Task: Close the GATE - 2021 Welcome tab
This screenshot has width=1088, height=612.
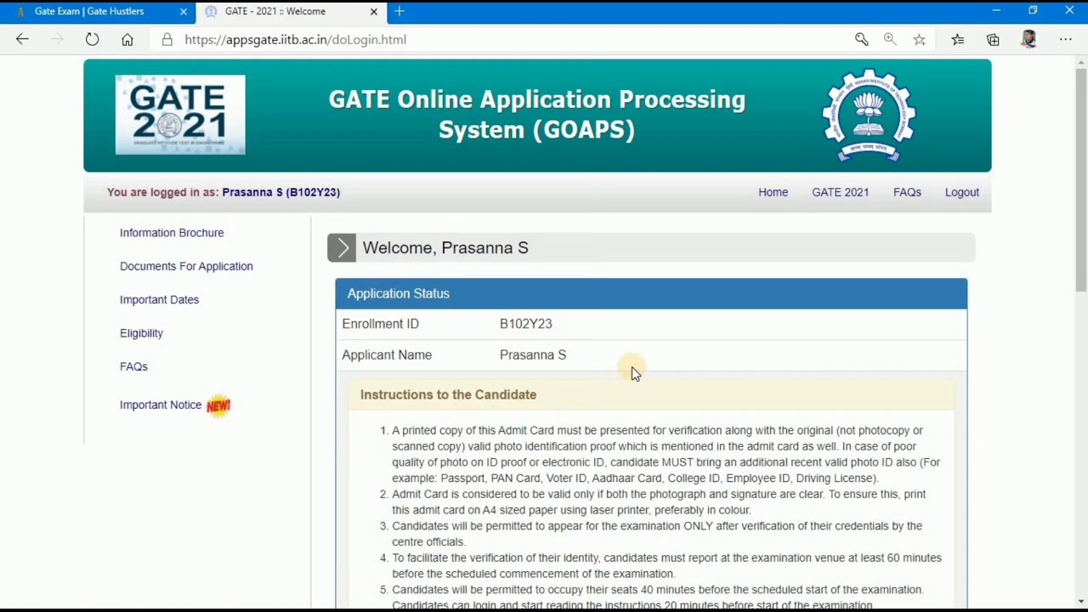Action: tap(374, 11)
